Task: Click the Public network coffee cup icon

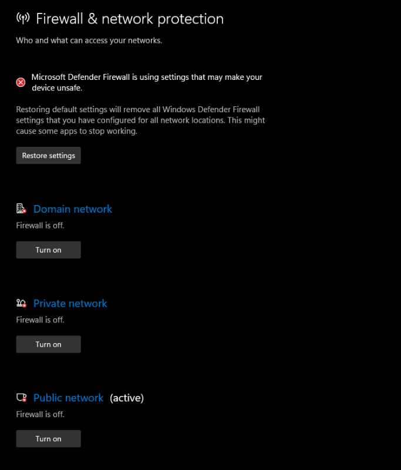Action: (22, 398)
